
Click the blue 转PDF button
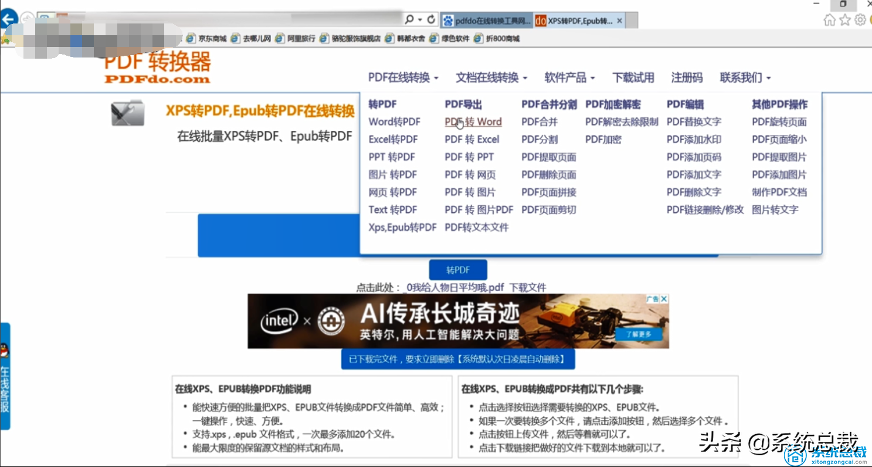point(458,270)
